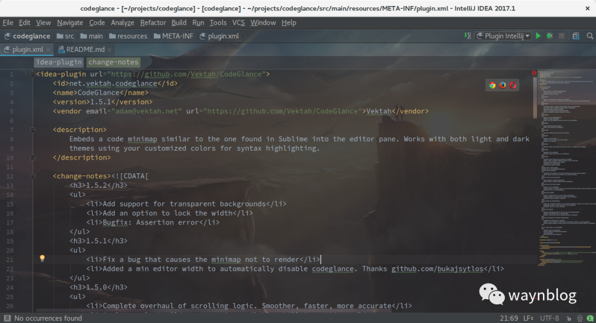Click the red error indicator above scrollbar
This screenshot has height=323, width=596.
[x=534, y=73]
